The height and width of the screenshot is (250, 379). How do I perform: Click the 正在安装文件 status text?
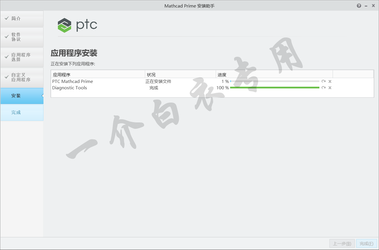(158, 82)
